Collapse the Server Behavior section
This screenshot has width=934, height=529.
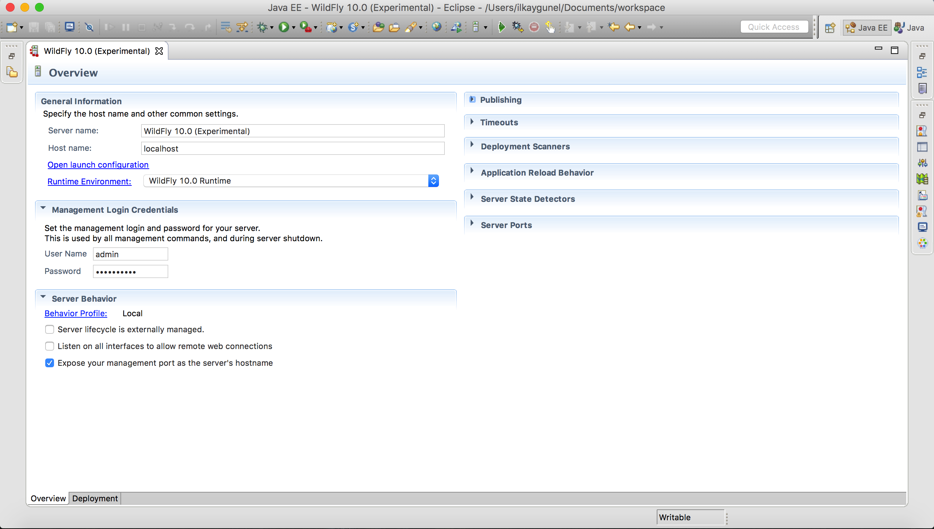point(43,297)
